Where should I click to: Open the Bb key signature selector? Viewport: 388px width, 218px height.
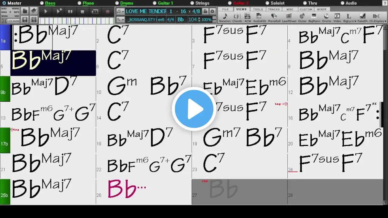(181, 20)
